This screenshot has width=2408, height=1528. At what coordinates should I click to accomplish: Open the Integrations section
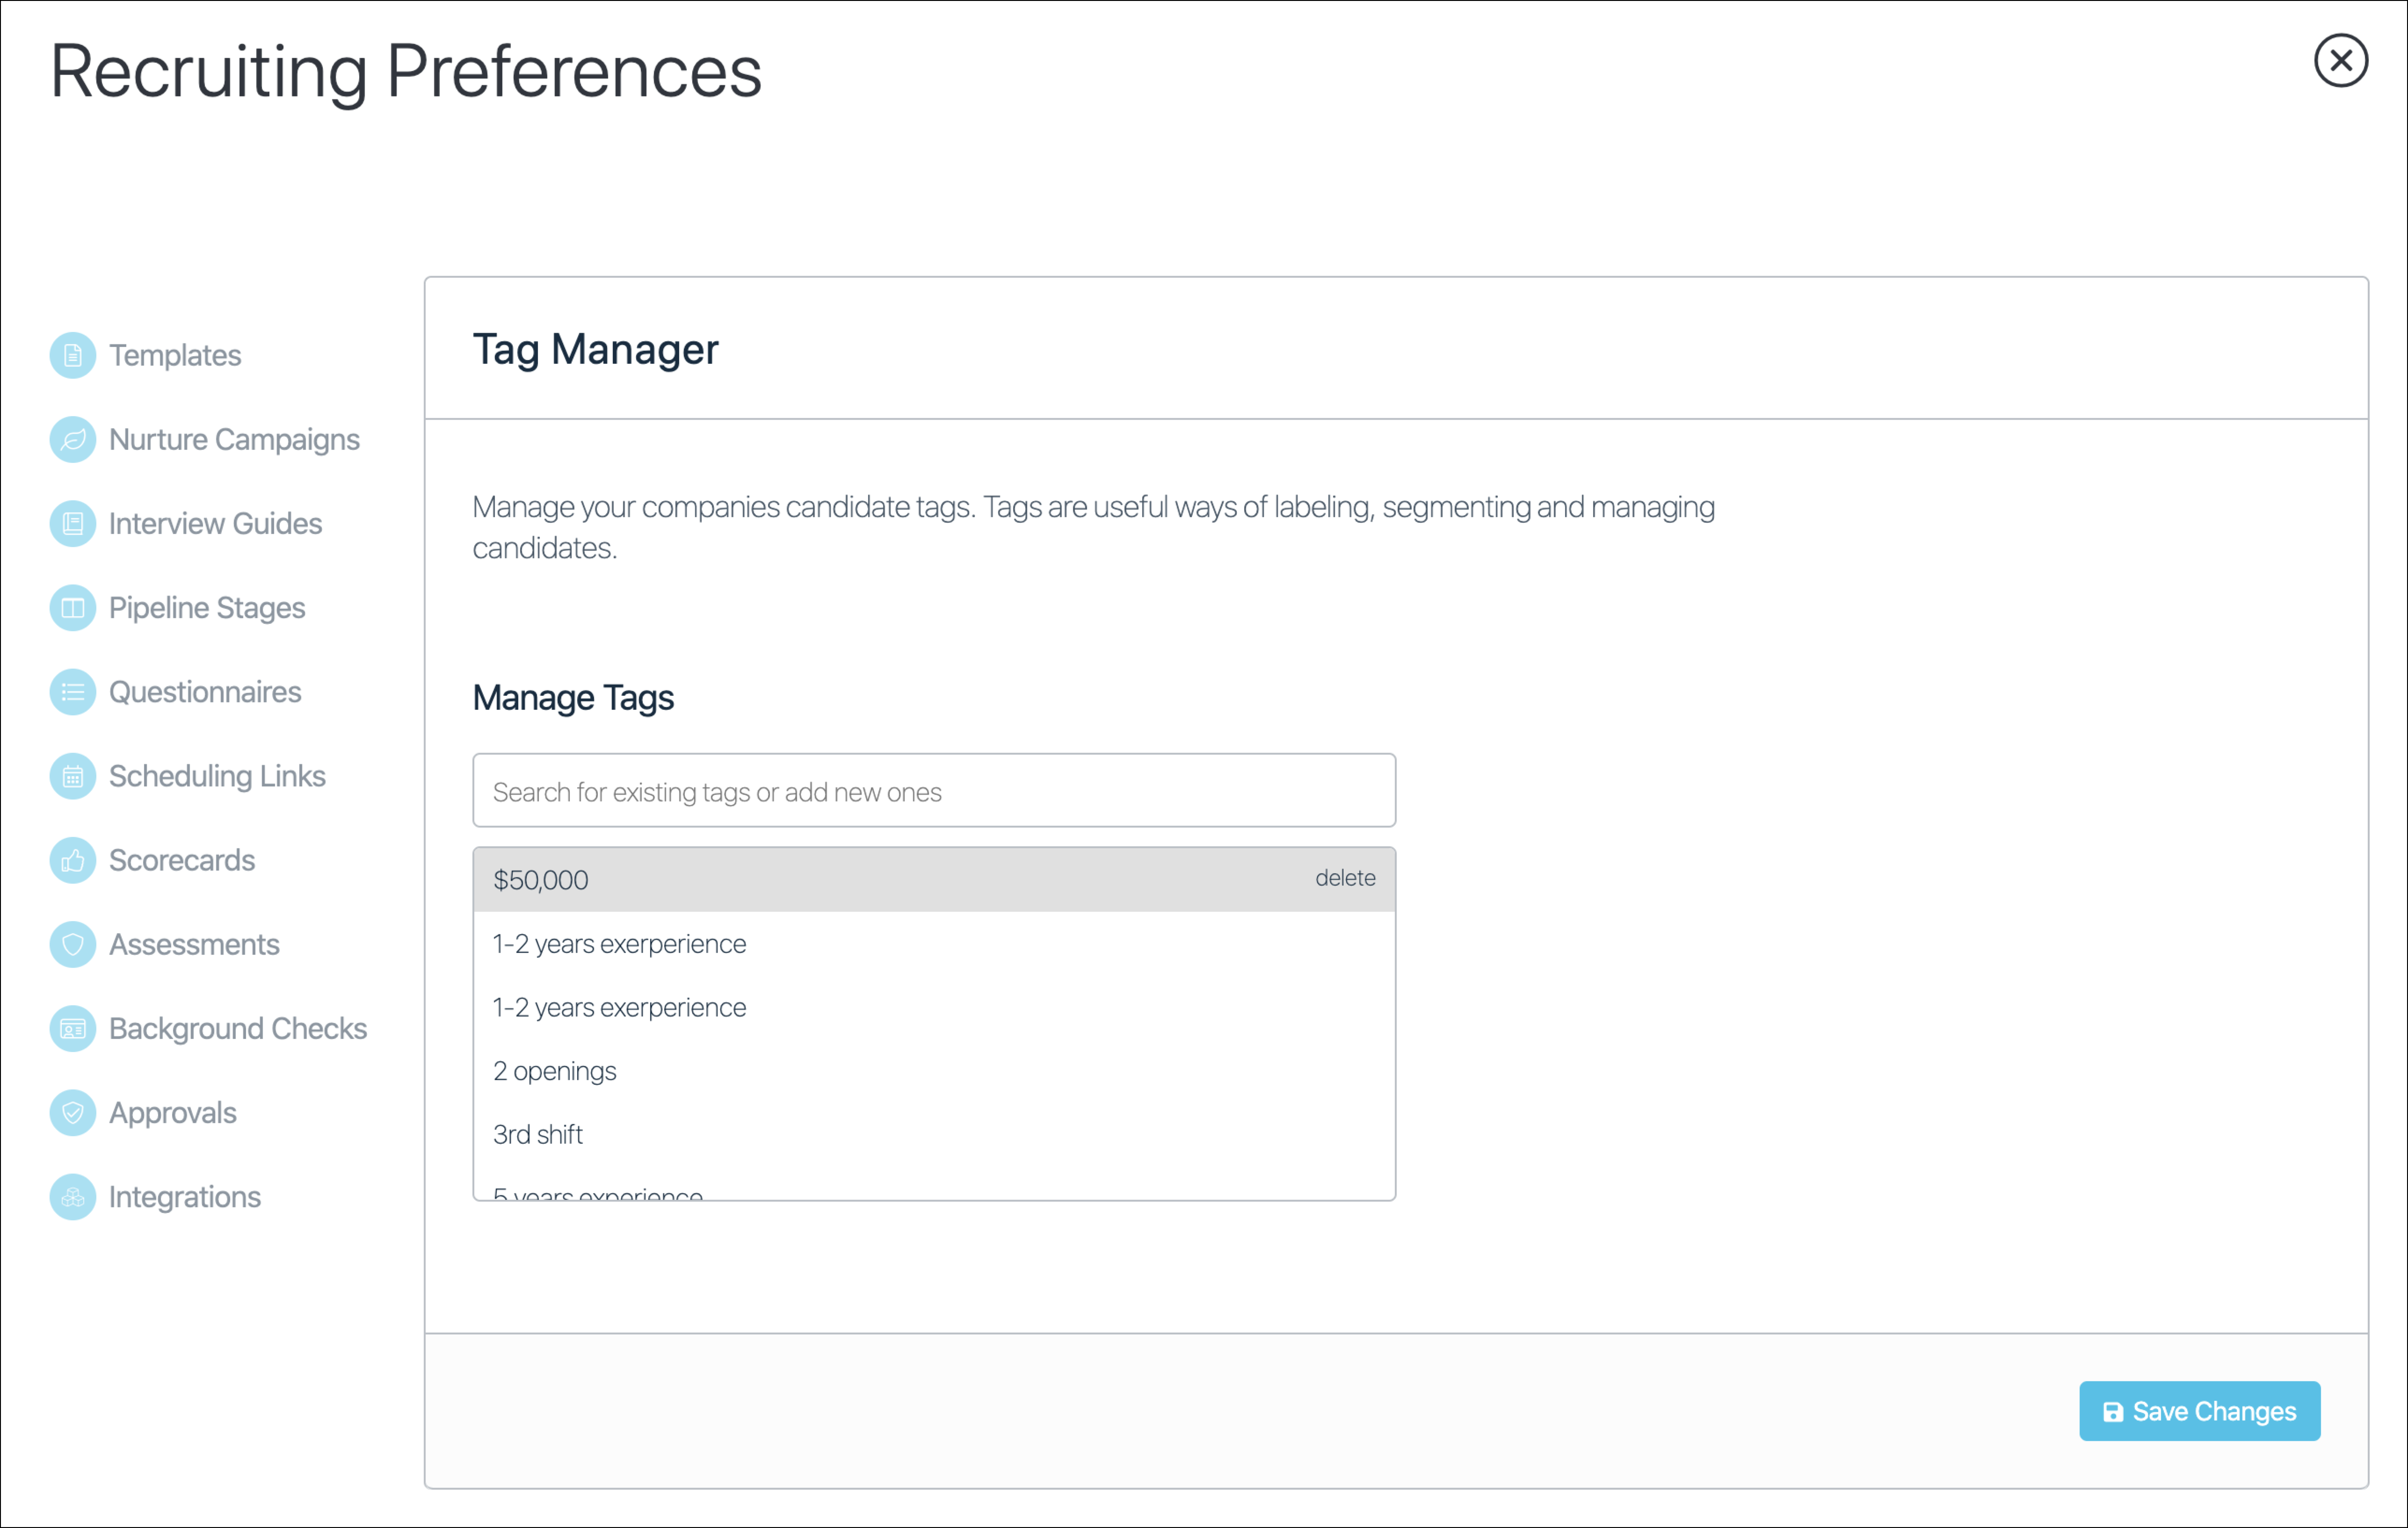pyautogui.click(x=185, y=1197)
